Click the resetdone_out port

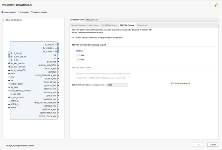50,99
